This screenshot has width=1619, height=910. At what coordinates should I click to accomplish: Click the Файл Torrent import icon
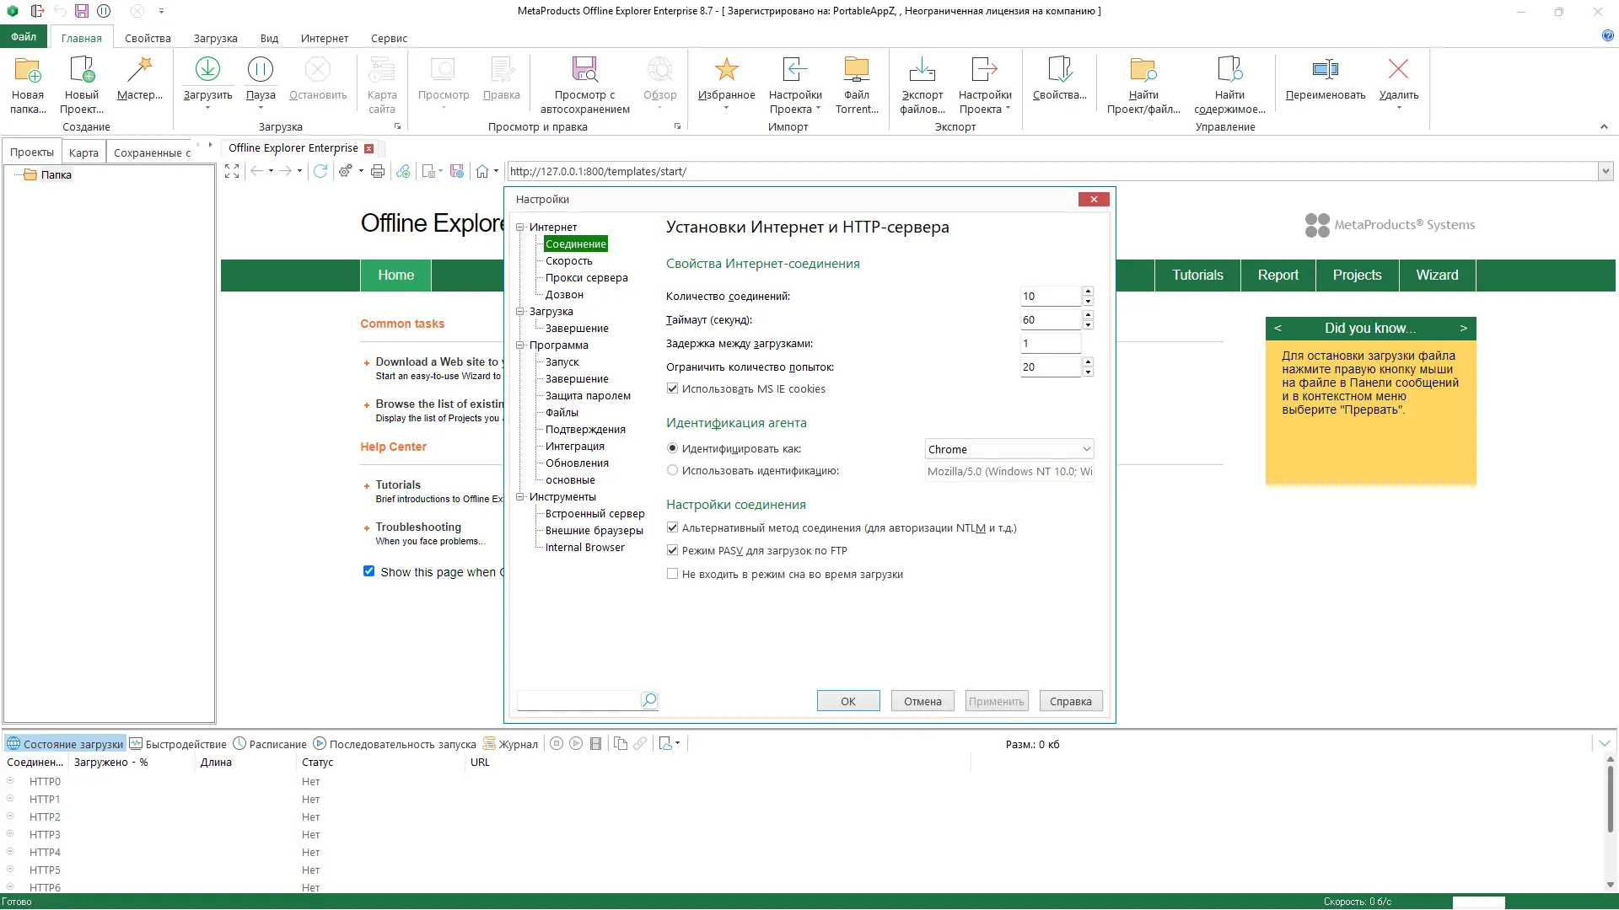(857, 69)
